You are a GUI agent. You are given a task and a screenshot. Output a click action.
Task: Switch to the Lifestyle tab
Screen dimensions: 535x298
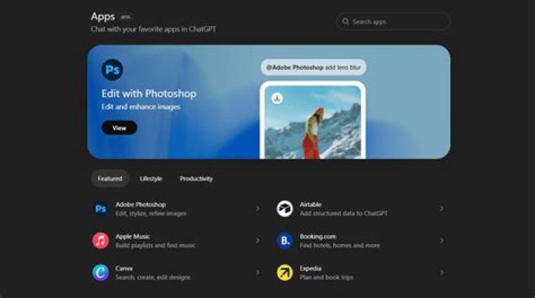point(151,178)
